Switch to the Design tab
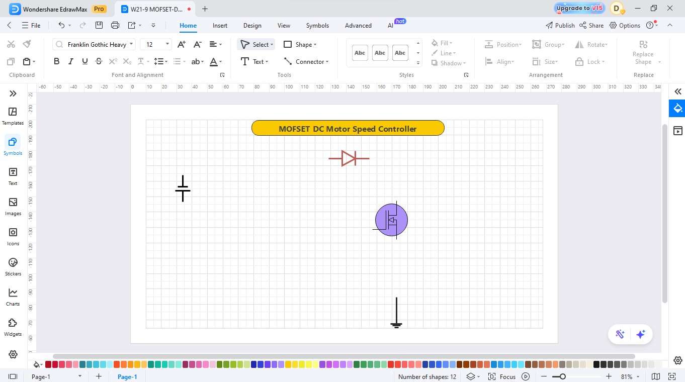This screenshot has width=685, height=382. (x=252, y=25)
